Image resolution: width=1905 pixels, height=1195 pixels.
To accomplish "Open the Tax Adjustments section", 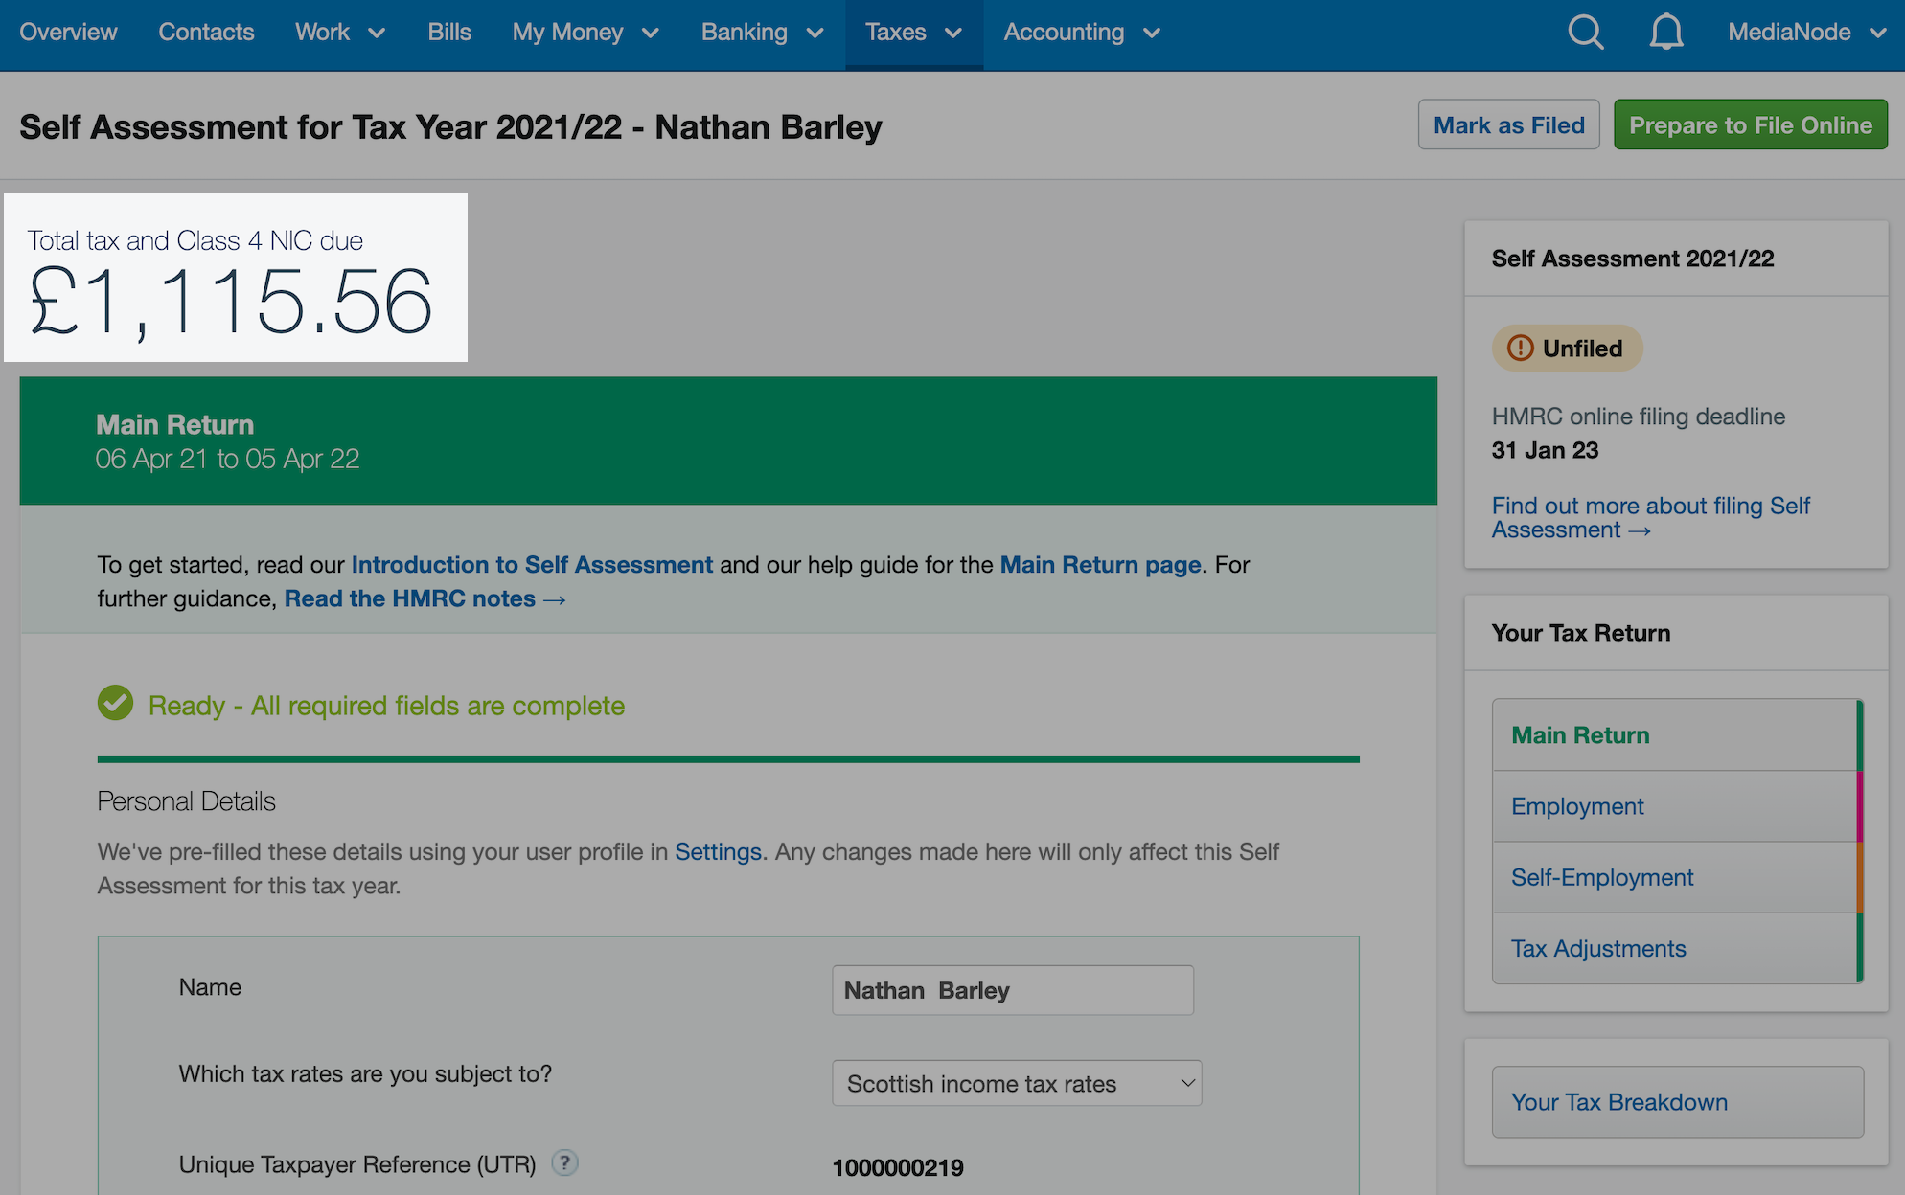I will tap(1677, 948).
